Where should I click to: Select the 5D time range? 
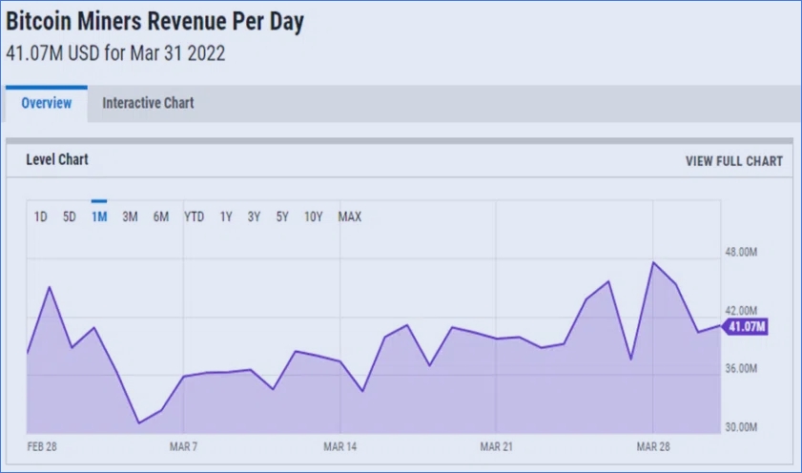pyautogui.click(x=69, y=216)
